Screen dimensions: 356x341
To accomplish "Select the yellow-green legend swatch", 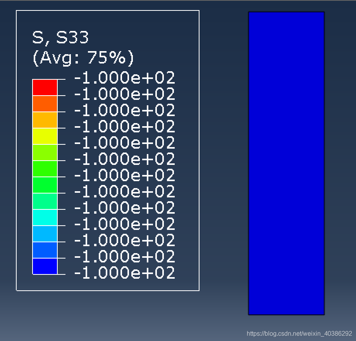I will point(45,153).
